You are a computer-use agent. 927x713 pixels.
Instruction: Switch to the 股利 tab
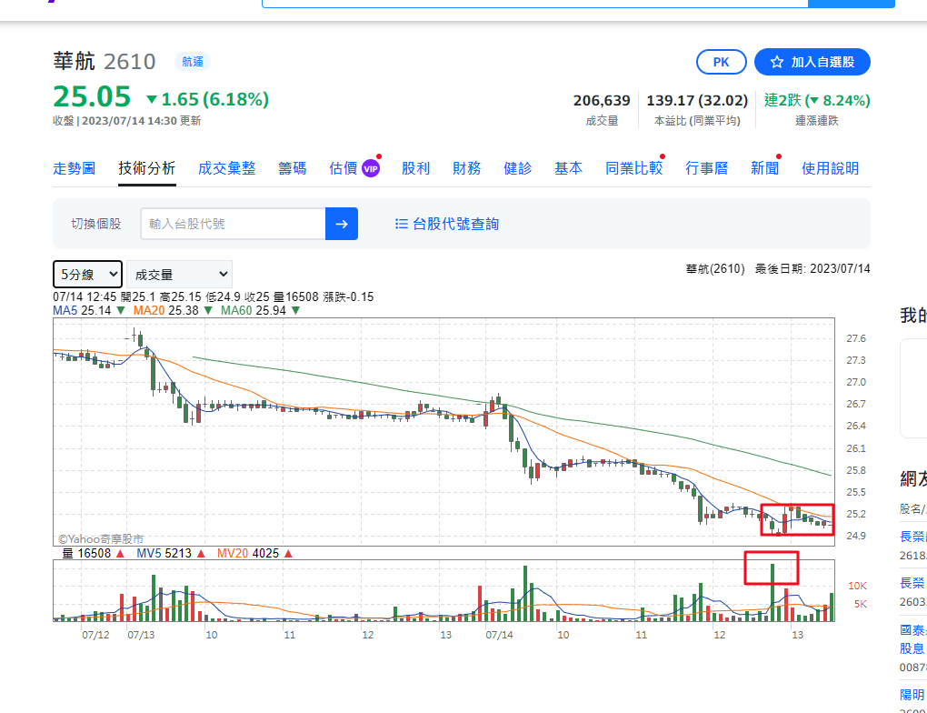[415, 168]
